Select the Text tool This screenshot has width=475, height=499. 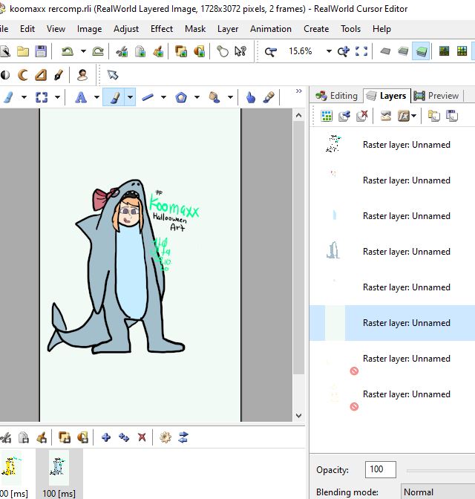point(81,97)
